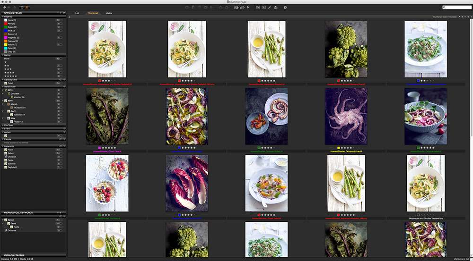Click the Magenta urgency color swatch

[x=6, y=38]
